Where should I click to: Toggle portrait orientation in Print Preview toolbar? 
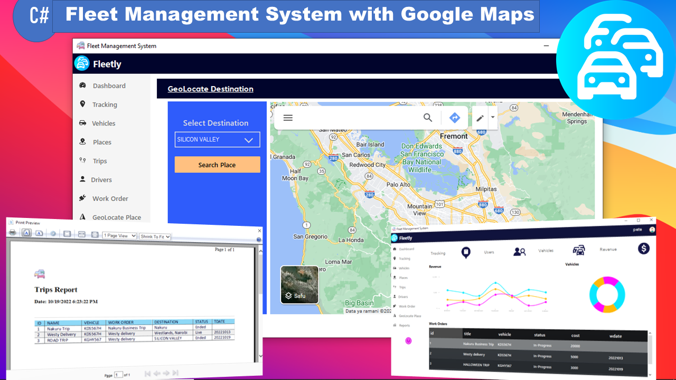pyautogui.click(x=26, y=234)
